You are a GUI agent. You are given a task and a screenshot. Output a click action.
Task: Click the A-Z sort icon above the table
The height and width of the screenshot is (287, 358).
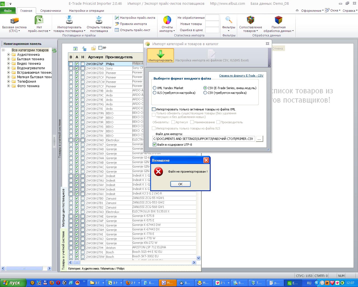pyautogui.click(x=84, y=48)
